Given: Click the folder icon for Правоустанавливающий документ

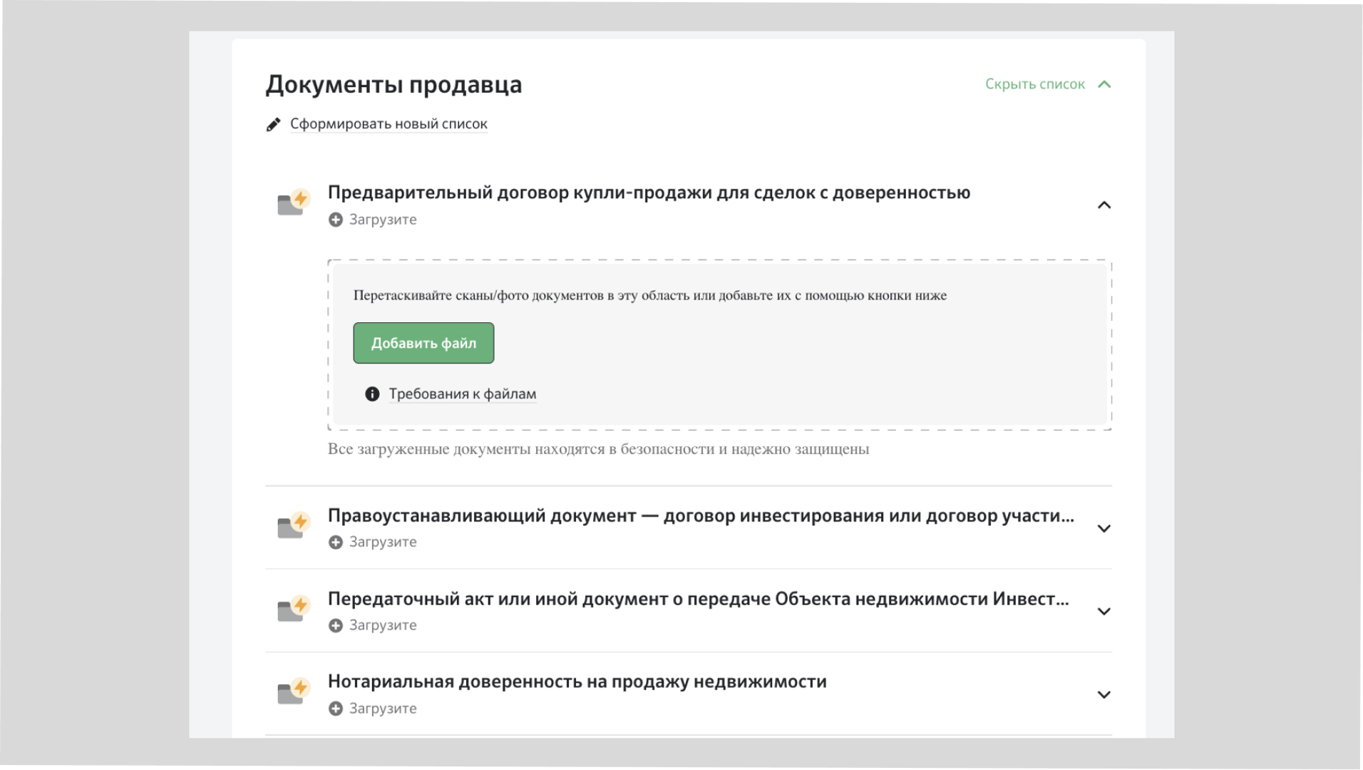Looking at the screenshot, I should tap(293, 525).
